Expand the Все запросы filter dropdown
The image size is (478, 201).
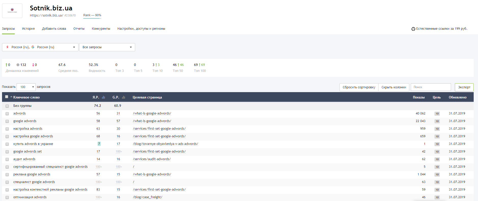(107, 47)
